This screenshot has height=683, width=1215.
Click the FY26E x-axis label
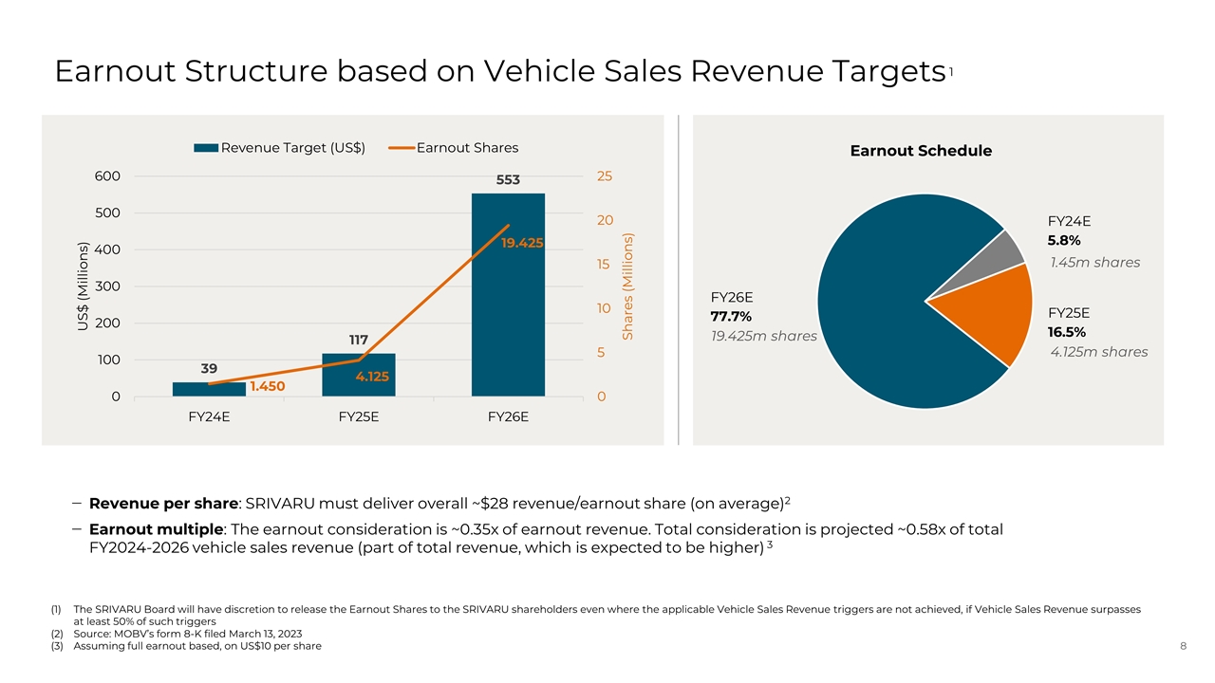(508, 417)
